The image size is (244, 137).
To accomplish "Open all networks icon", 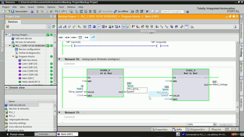I will point(90,27).
